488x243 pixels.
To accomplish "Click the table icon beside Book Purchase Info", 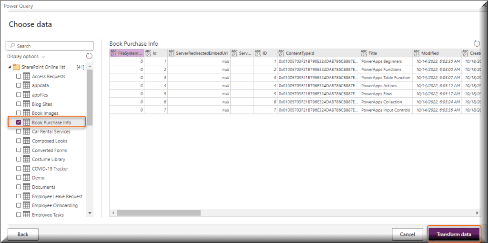I will pos(27,122).
